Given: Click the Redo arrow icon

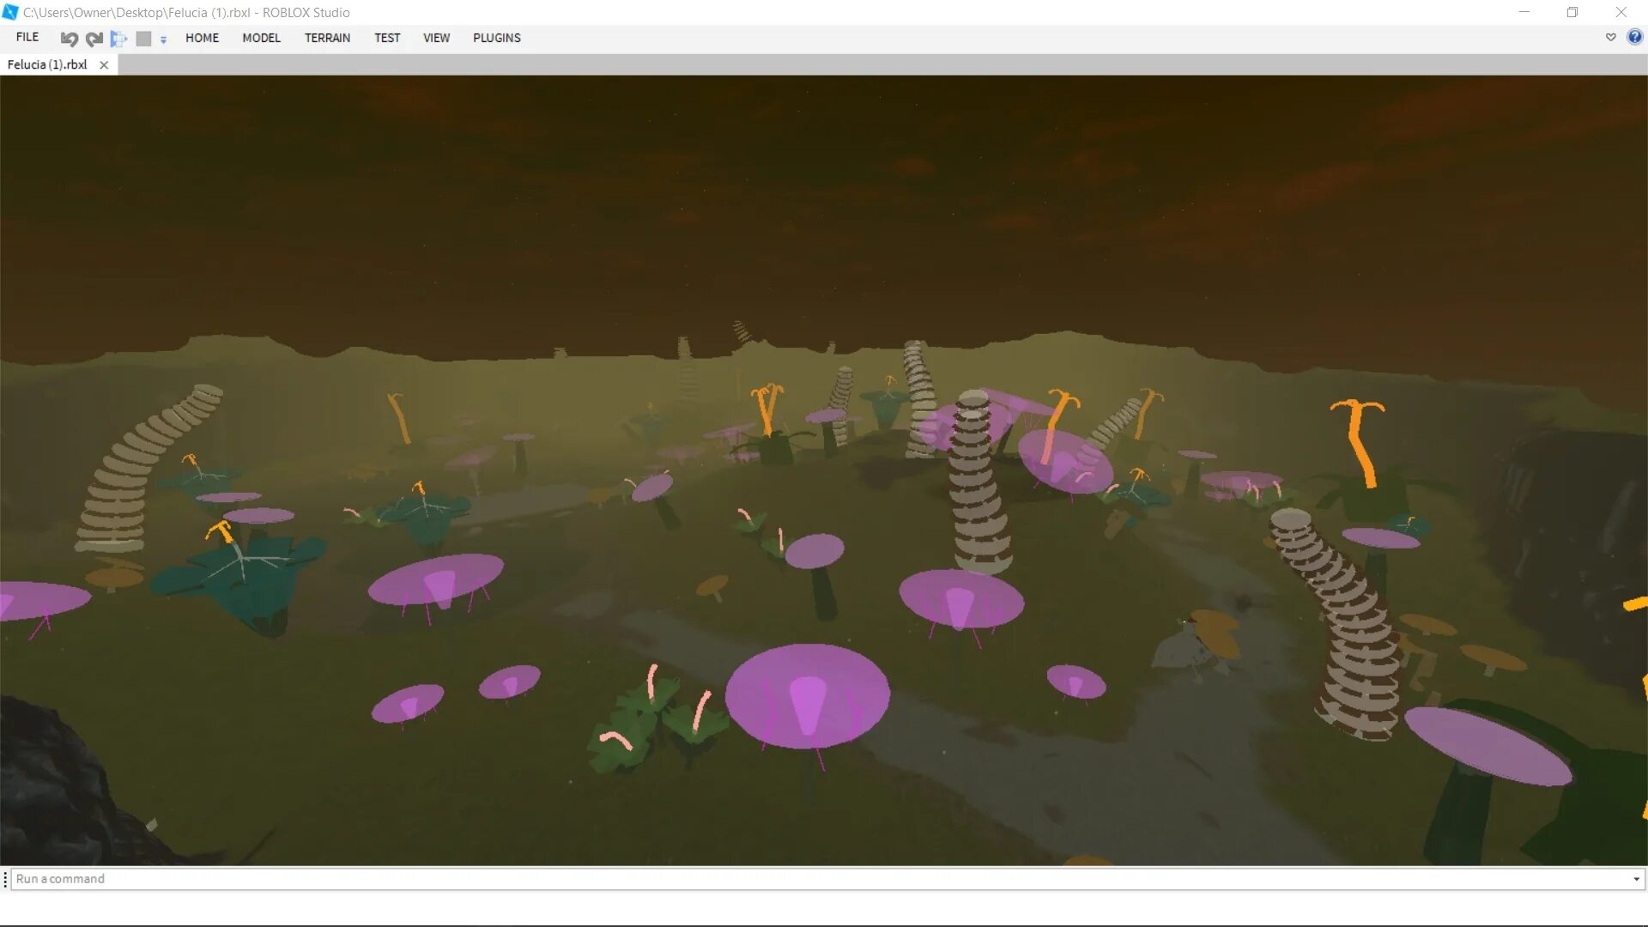Looking at the screenshot, I should pos(94,39).
